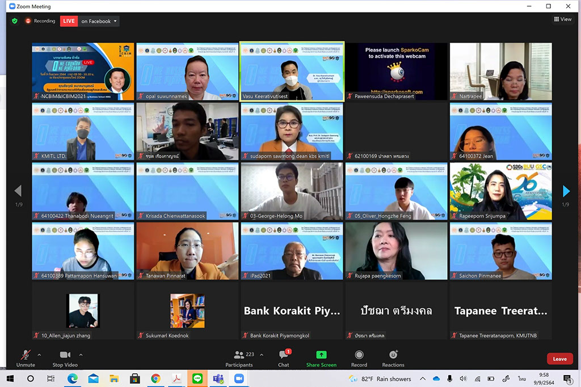This screenshot has width=581, height=387.
Task: Click the Saichon Pinmanee name label
Action: point(480,276)
